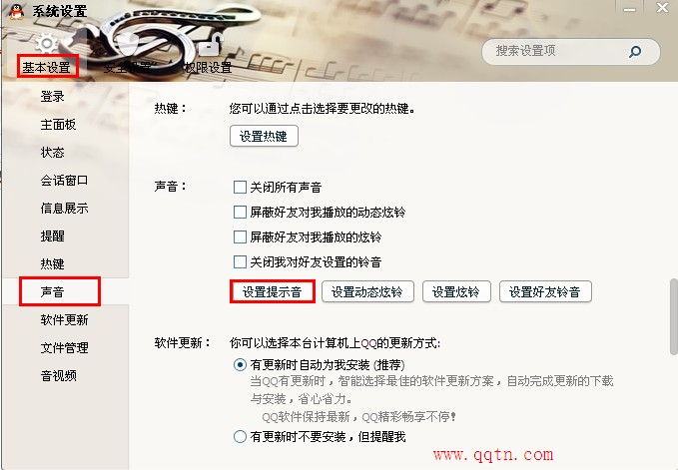Open 设置好友铃音 button
Image resolution: width=678 pixels, height=470 pixels.
545,291
